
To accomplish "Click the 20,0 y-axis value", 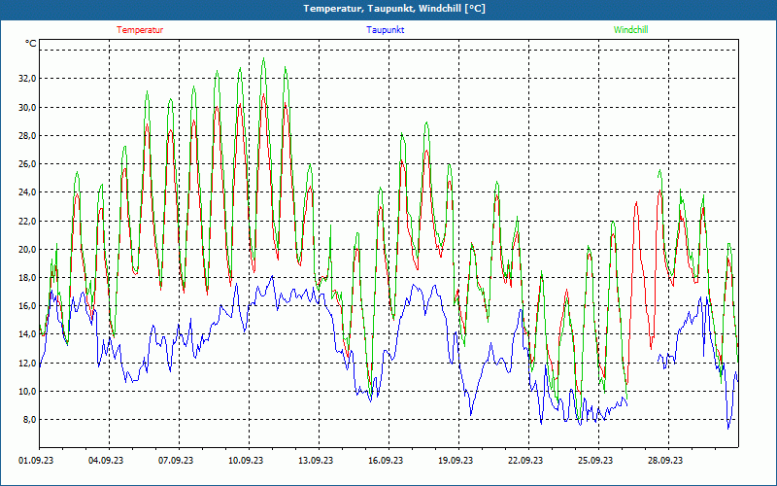I will 27,249.
